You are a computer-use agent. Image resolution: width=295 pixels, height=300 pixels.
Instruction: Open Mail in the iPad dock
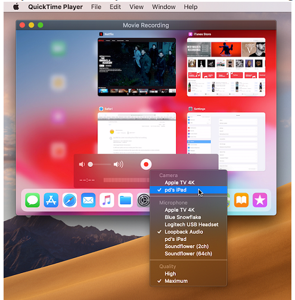point(88,200)
